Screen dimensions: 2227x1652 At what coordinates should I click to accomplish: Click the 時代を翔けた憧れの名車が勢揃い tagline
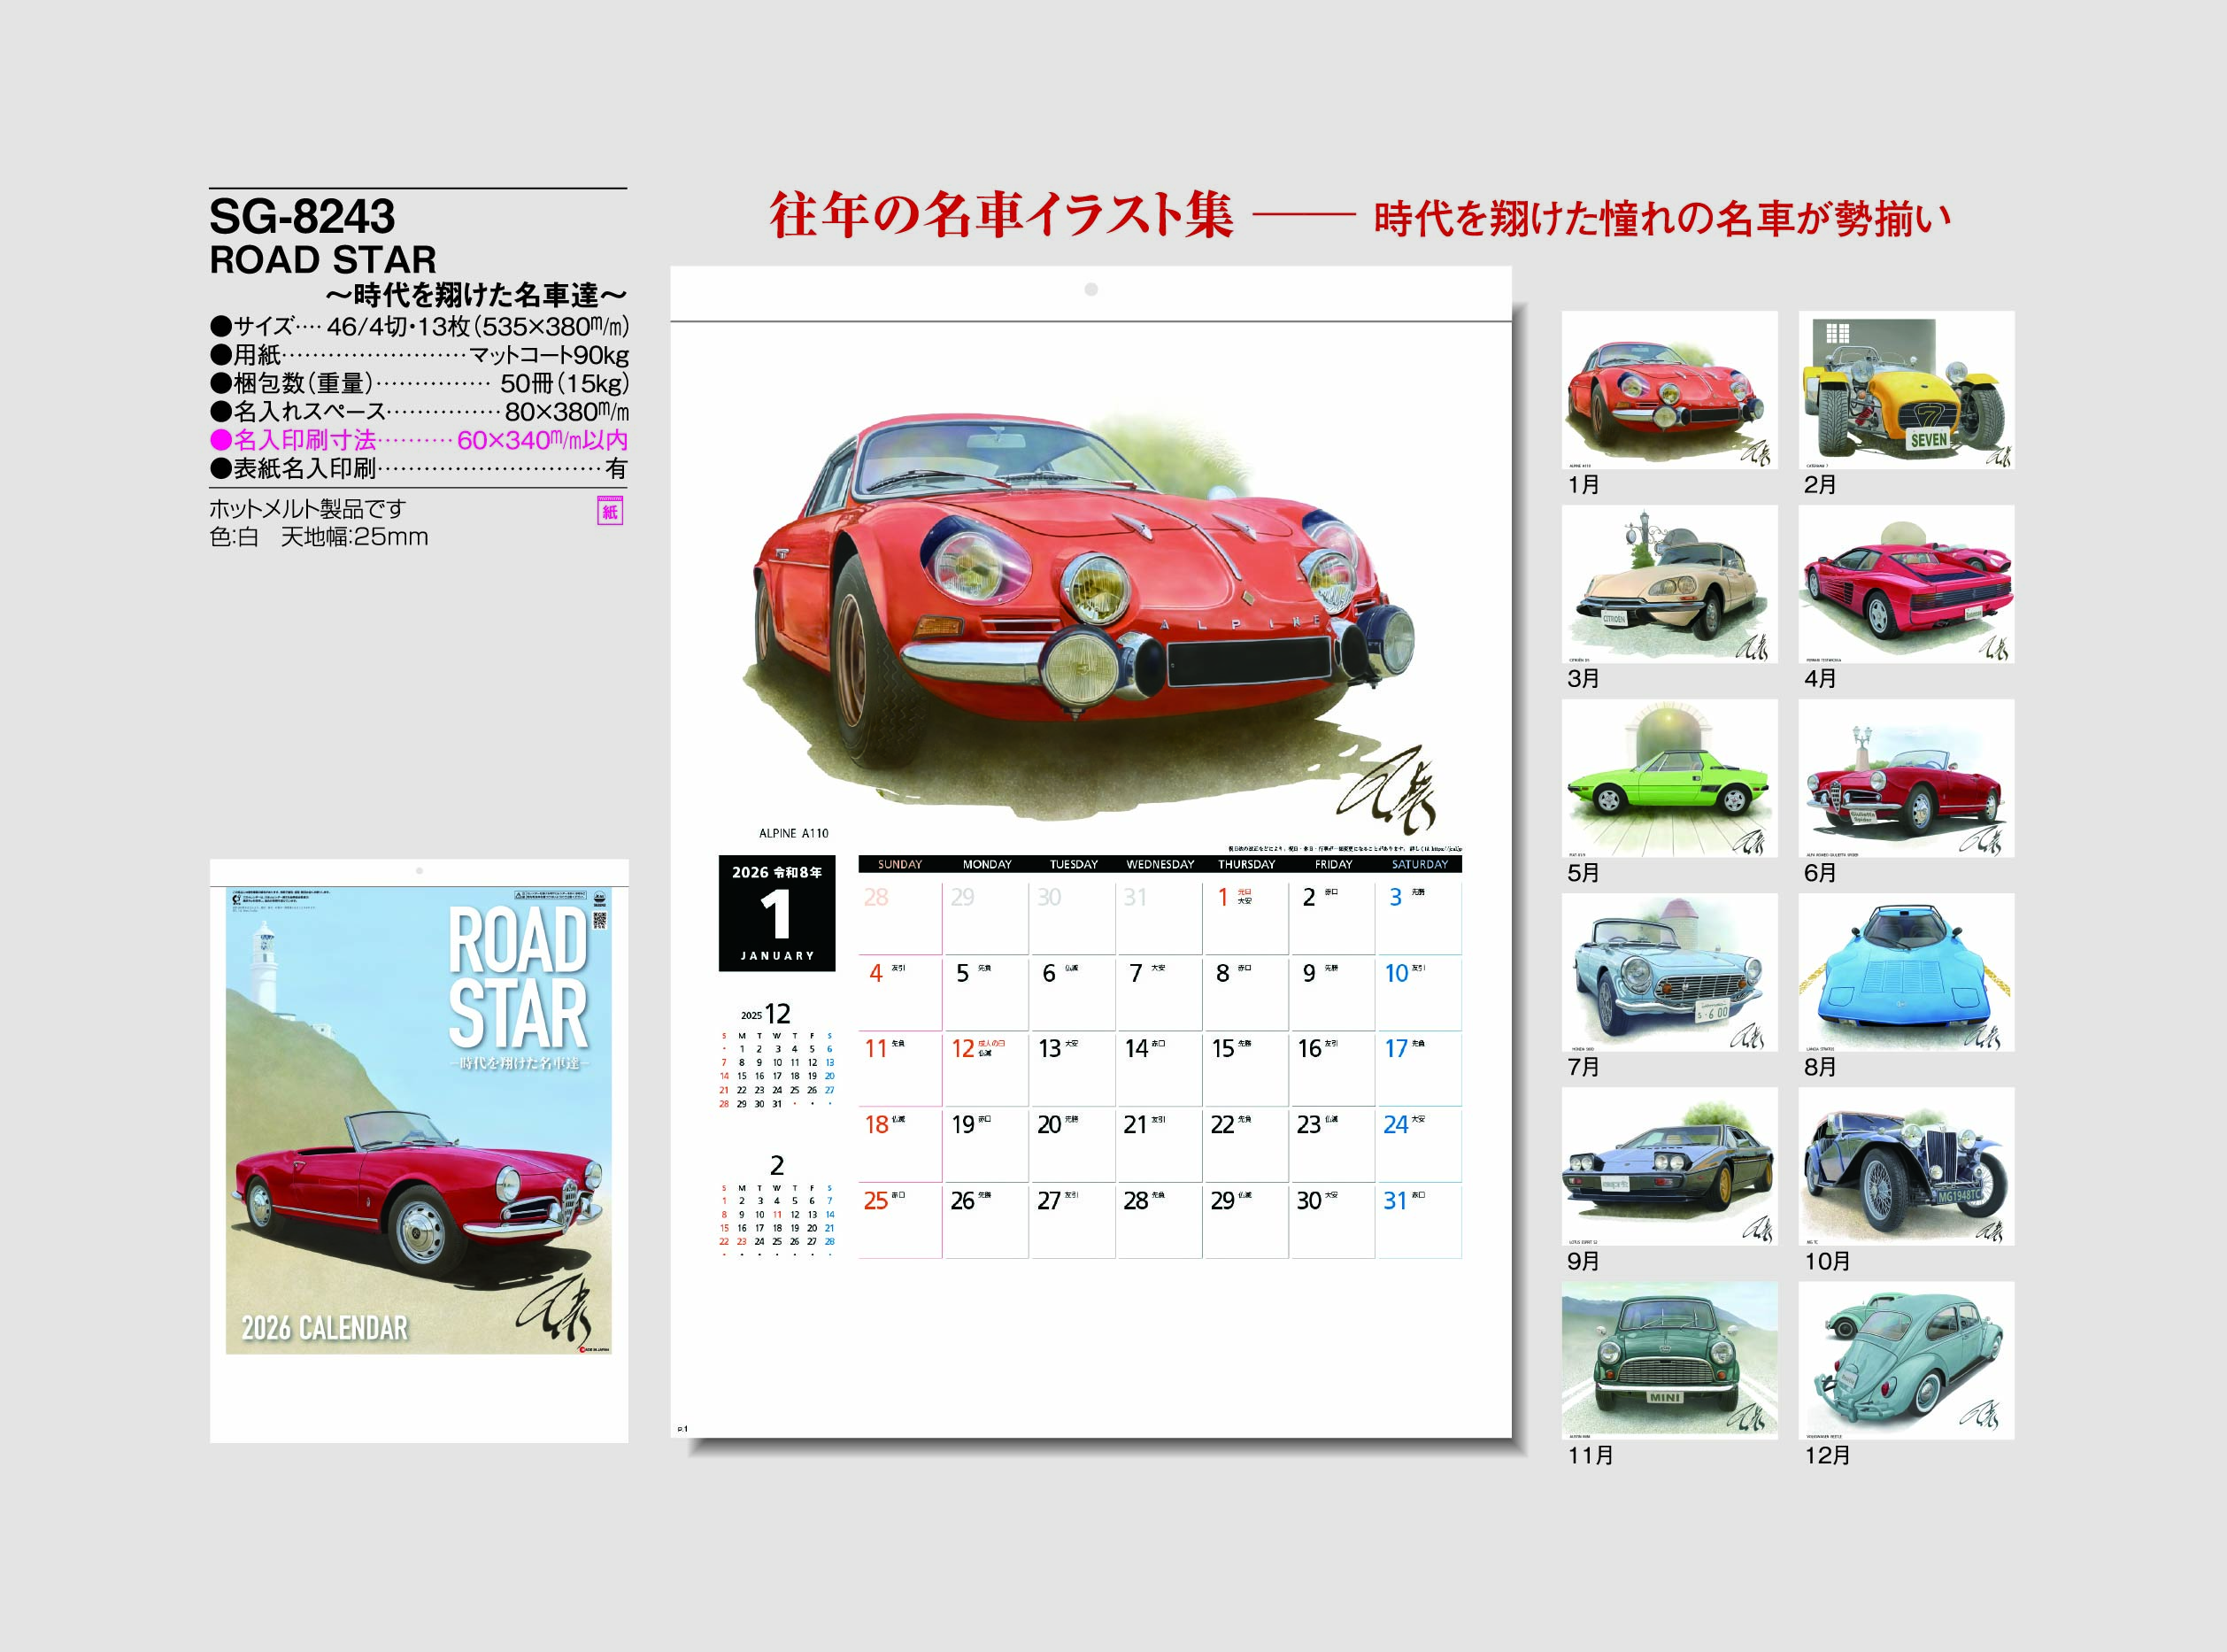[1662, 219]
